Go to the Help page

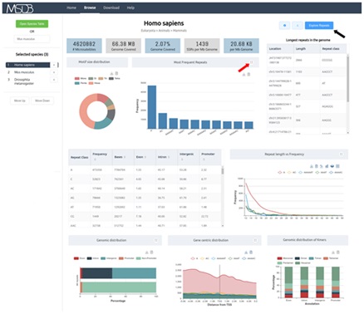pos(130,7)
